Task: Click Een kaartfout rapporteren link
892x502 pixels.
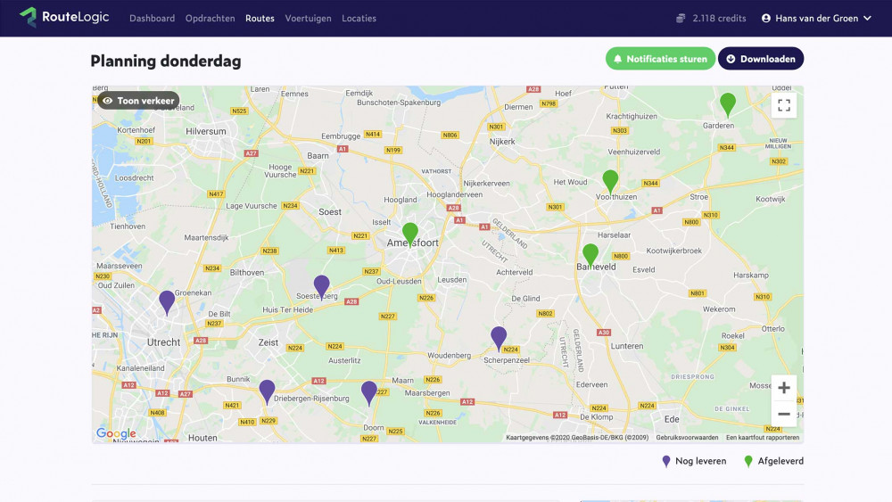Action: click(763, 438)
